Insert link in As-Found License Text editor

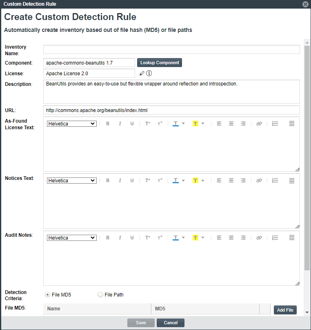click(x=259, y=123)
